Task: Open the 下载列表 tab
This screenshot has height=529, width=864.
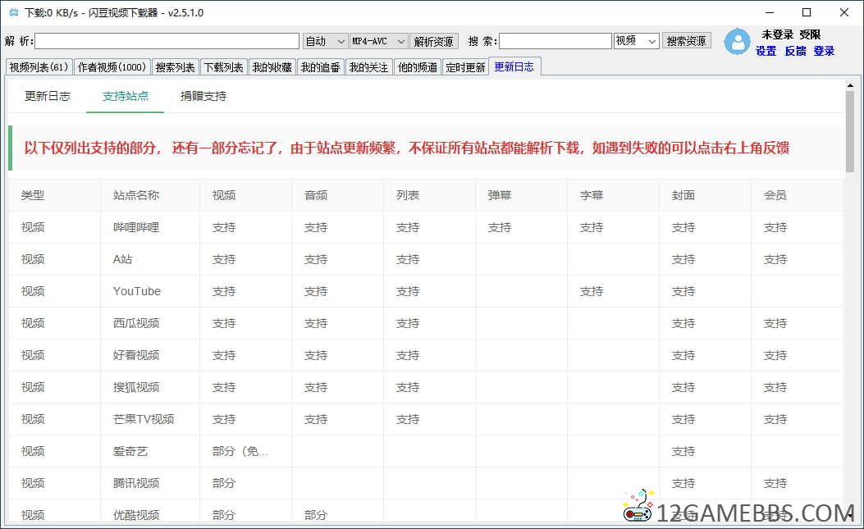Action: point(223,67)
